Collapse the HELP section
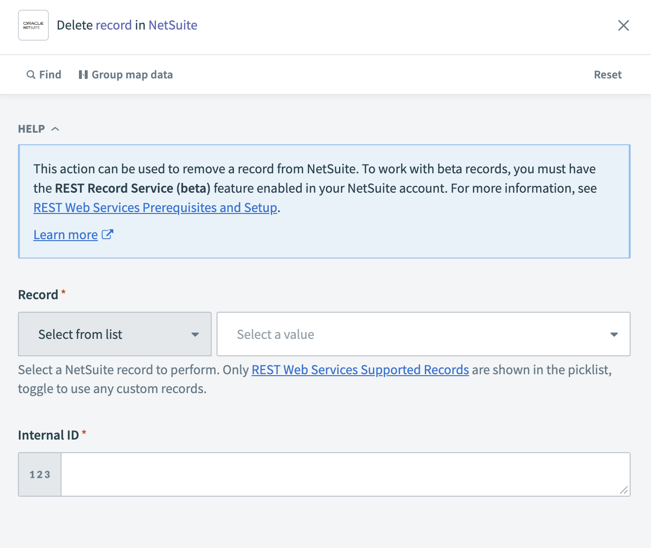651x548 pixels. tap(55, 128)
